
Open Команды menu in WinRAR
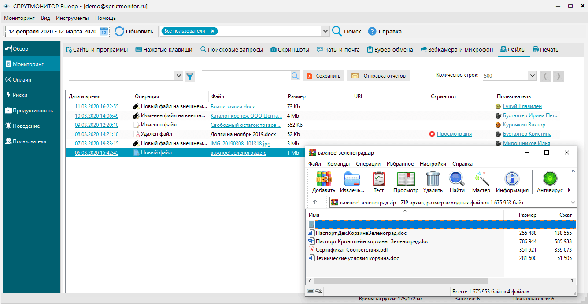click(x=338, y=163)
